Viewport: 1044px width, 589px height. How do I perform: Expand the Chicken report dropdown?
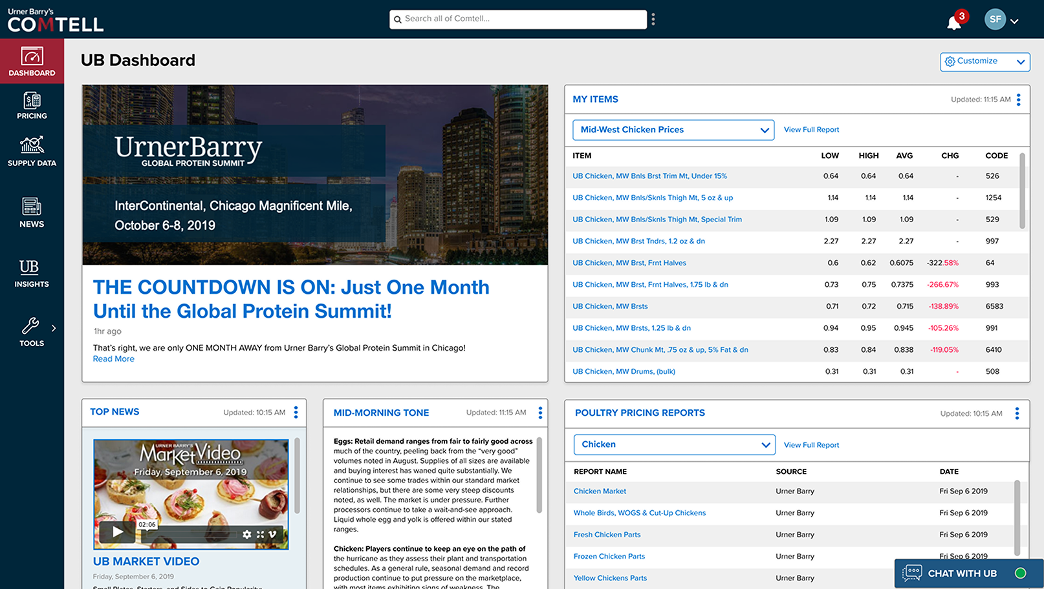point(674,444)
